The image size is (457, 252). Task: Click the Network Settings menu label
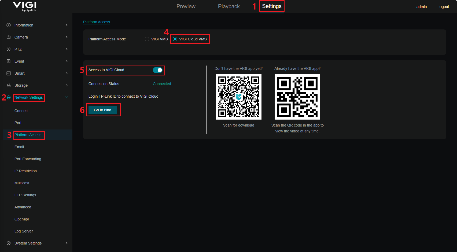29,97
